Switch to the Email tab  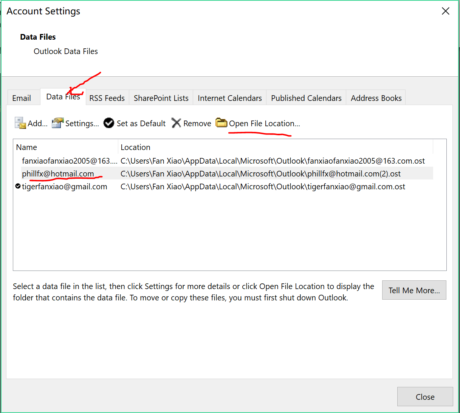click(x=21, y=98)
